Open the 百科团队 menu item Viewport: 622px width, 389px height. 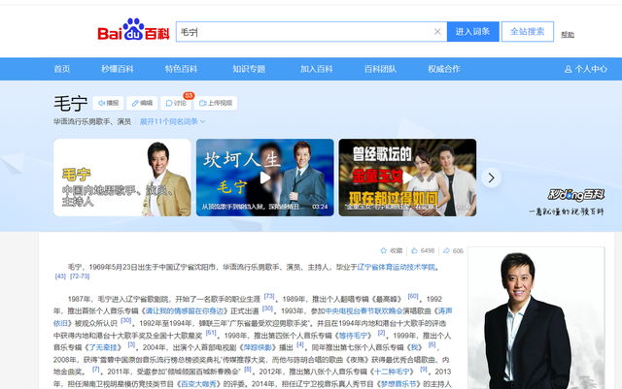(x=380, y=69)
